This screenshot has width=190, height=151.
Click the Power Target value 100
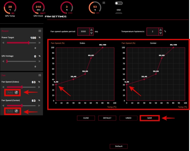pos(33,38)
